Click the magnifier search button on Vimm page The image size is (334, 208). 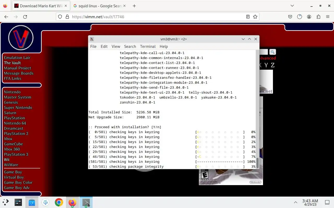click(272, 52)
